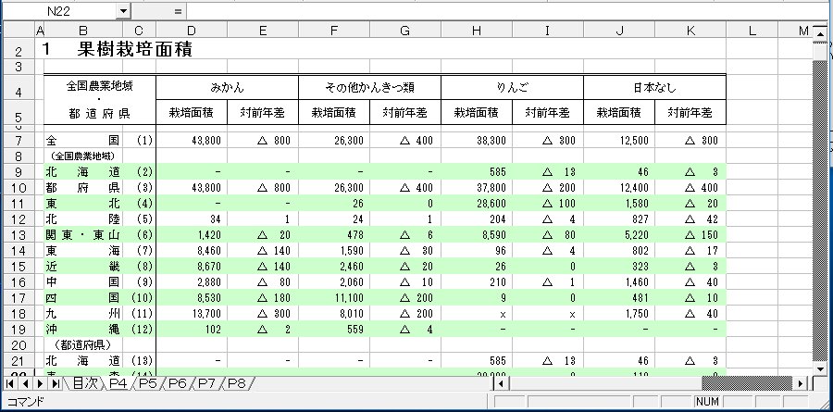Click the formula bar equals sign button
Image resolution: width=833 pixels, height=412 pixels.
click(x=178, y=11)
